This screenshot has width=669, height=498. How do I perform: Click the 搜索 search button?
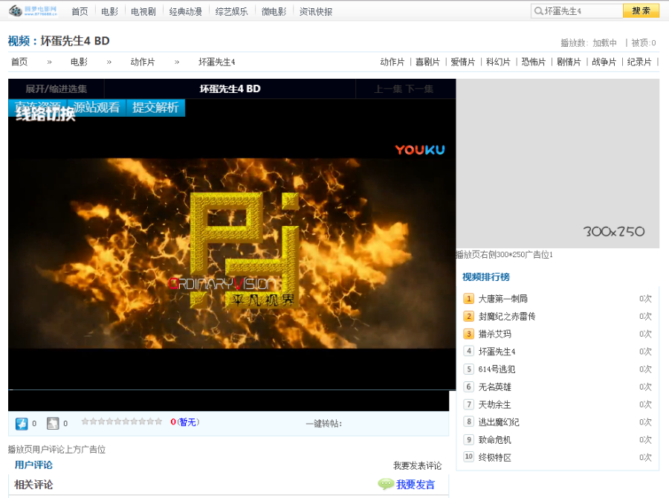click(x=641, y=10)
